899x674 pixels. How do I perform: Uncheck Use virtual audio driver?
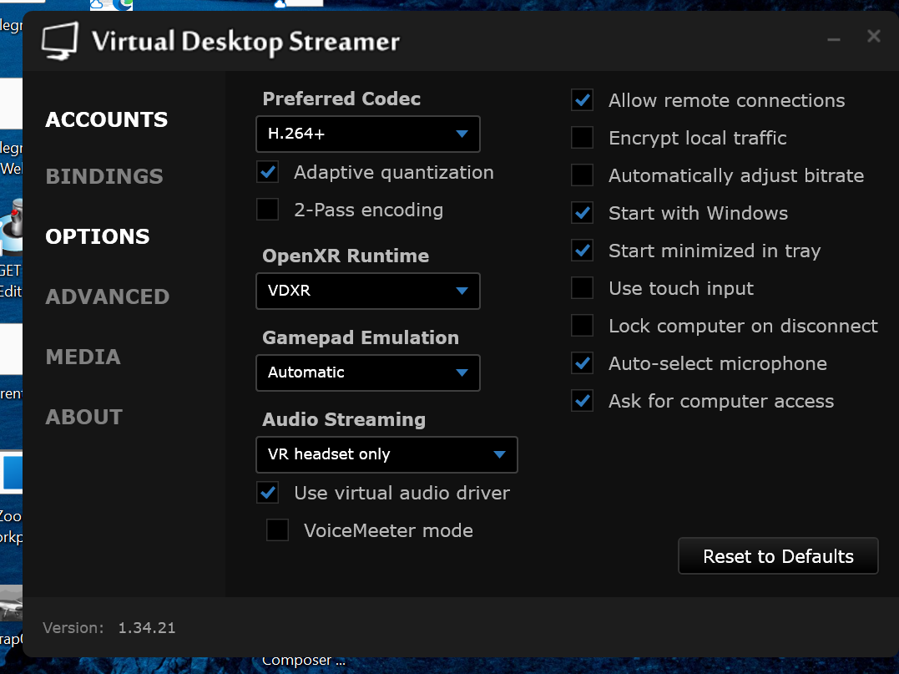click(x=268, y=493)
